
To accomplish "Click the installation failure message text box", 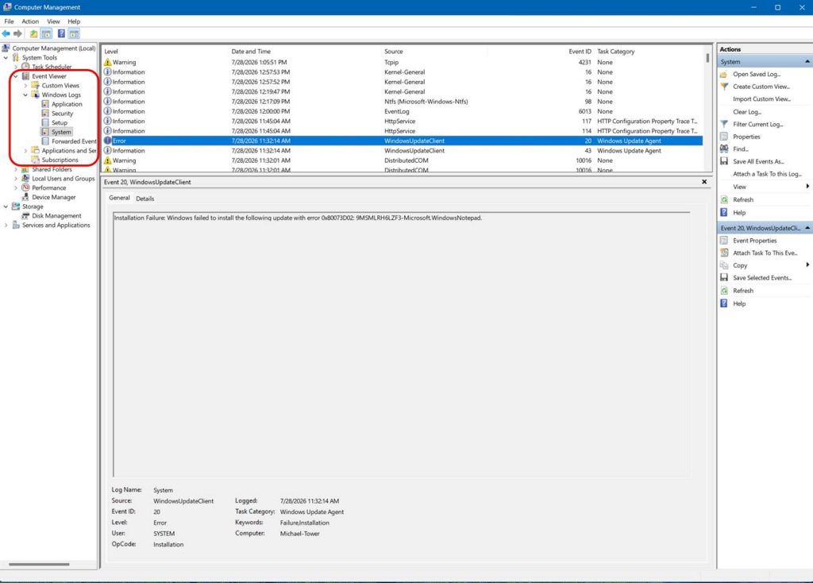I will point(401,345).
